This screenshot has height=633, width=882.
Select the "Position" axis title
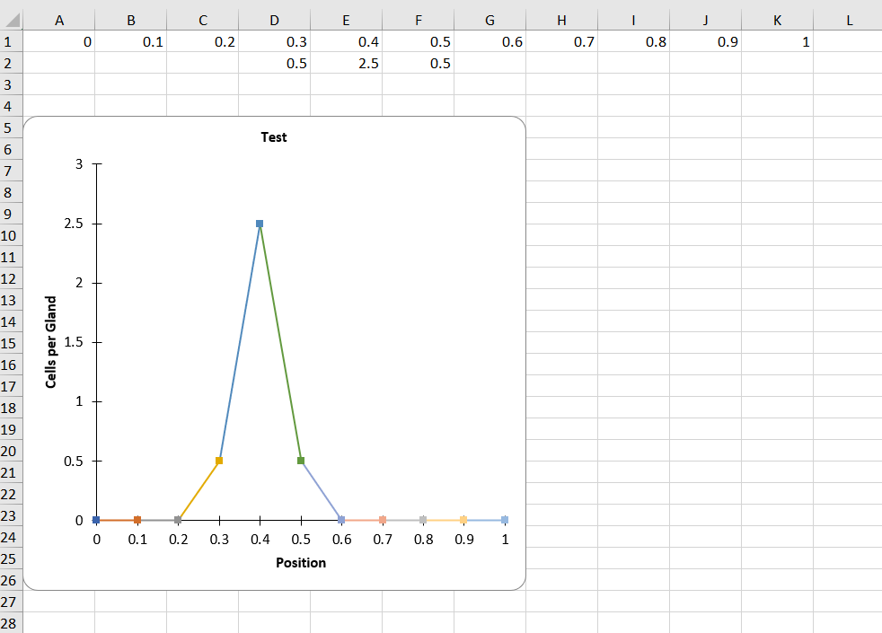pos(301,563)
